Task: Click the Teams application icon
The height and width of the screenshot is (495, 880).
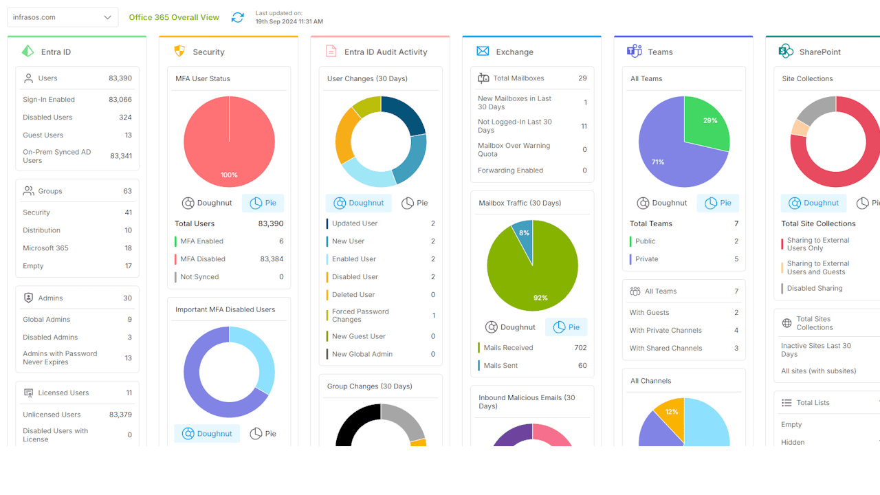Action: pyautogui.click(x=634, y=51)
